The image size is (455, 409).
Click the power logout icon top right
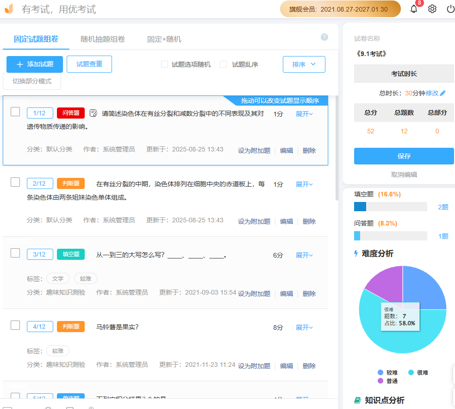coord(449,8)
